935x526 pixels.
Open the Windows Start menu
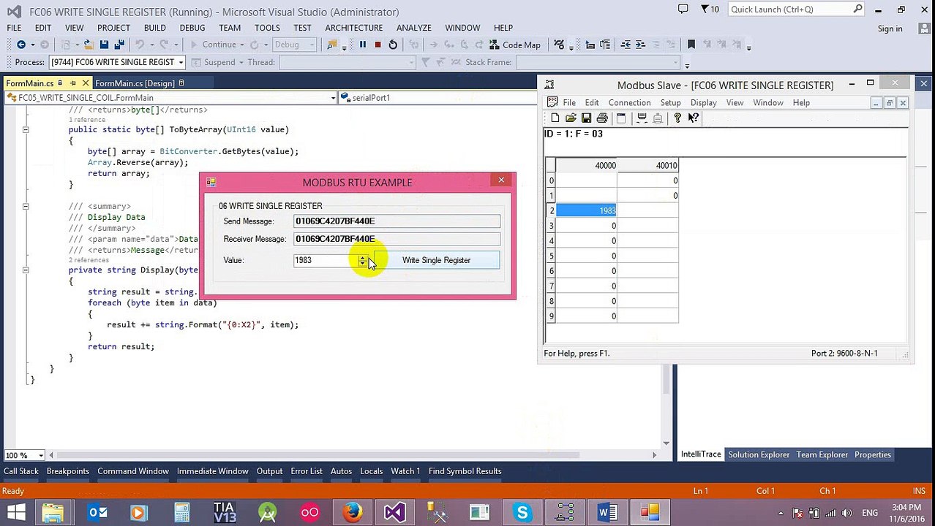pos(16,512)
